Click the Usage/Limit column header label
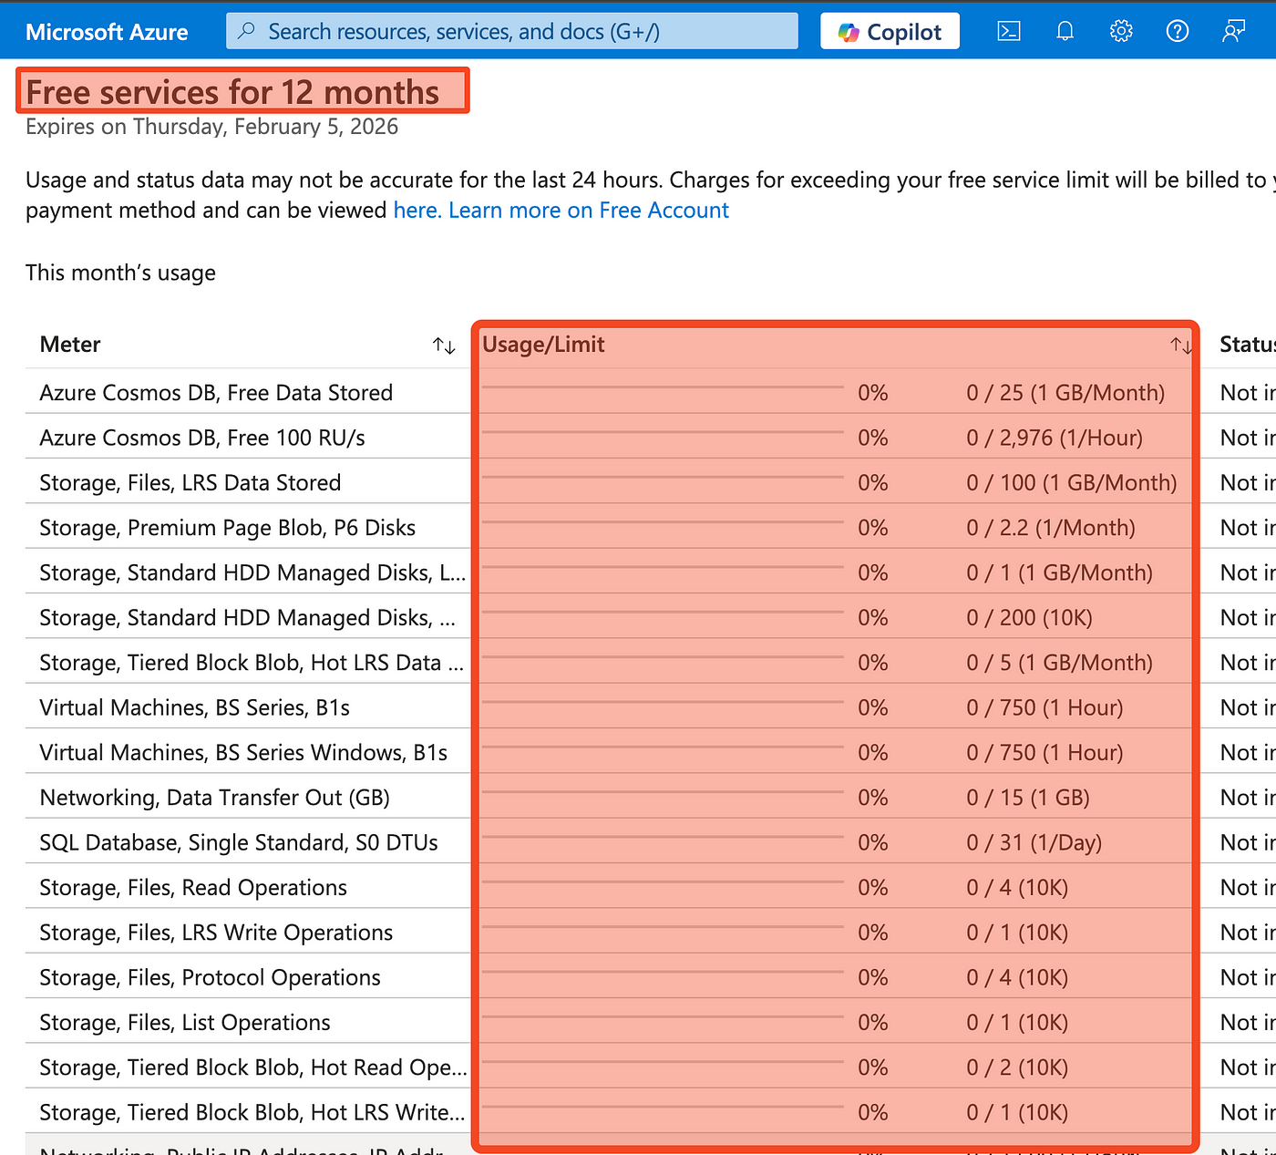The height and width of the screenshot is (1155, 1276). [x=543, y=345]
